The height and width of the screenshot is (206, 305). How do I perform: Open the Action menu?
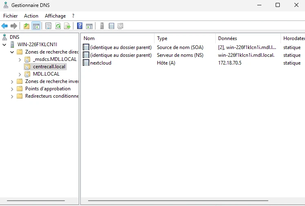point(31,16)
